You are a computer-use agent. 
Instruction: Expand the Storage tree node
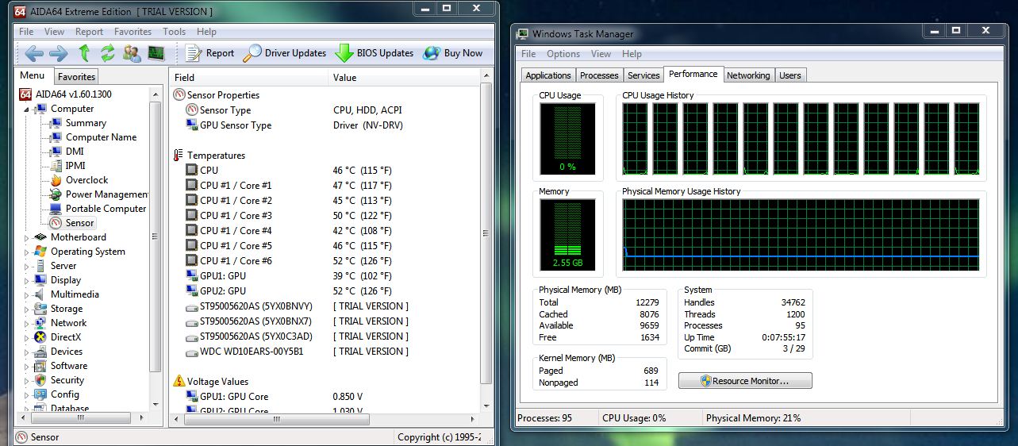point(26,309)
